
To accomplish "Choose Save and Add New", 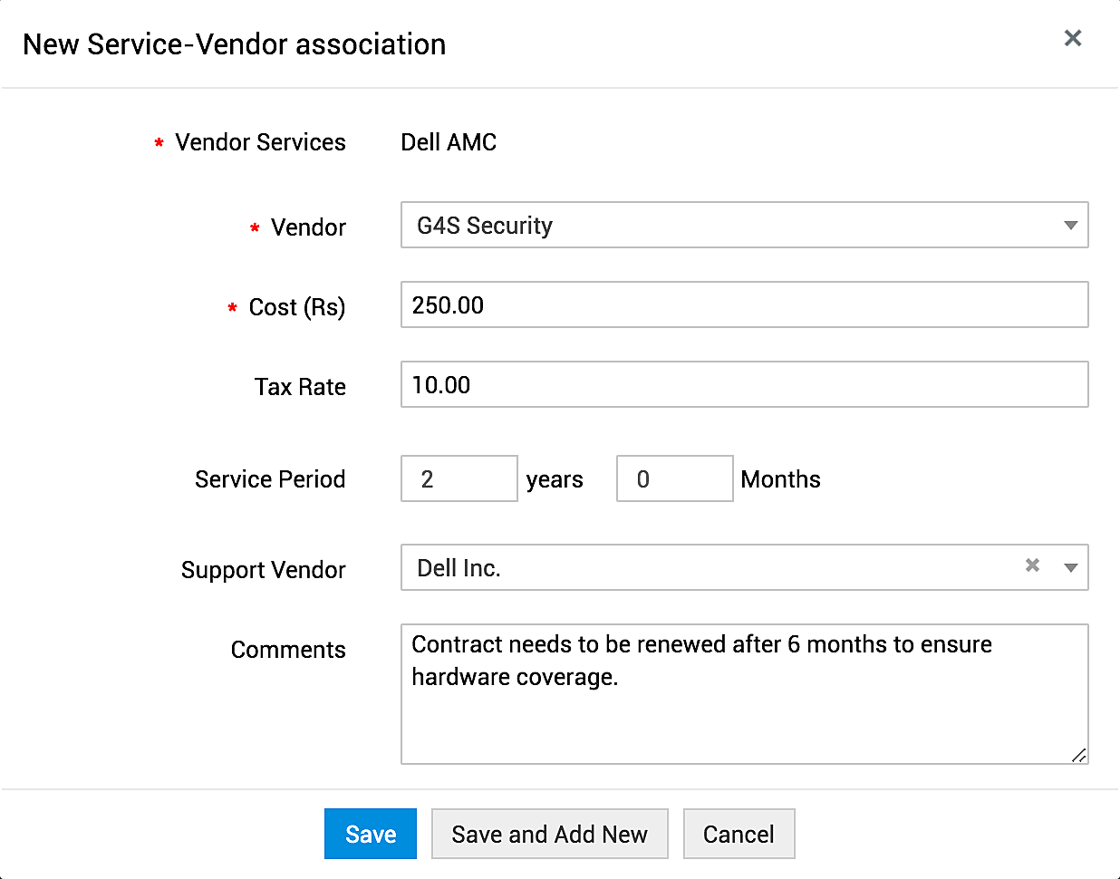I will pyautogui.click(x=549, y=835).
